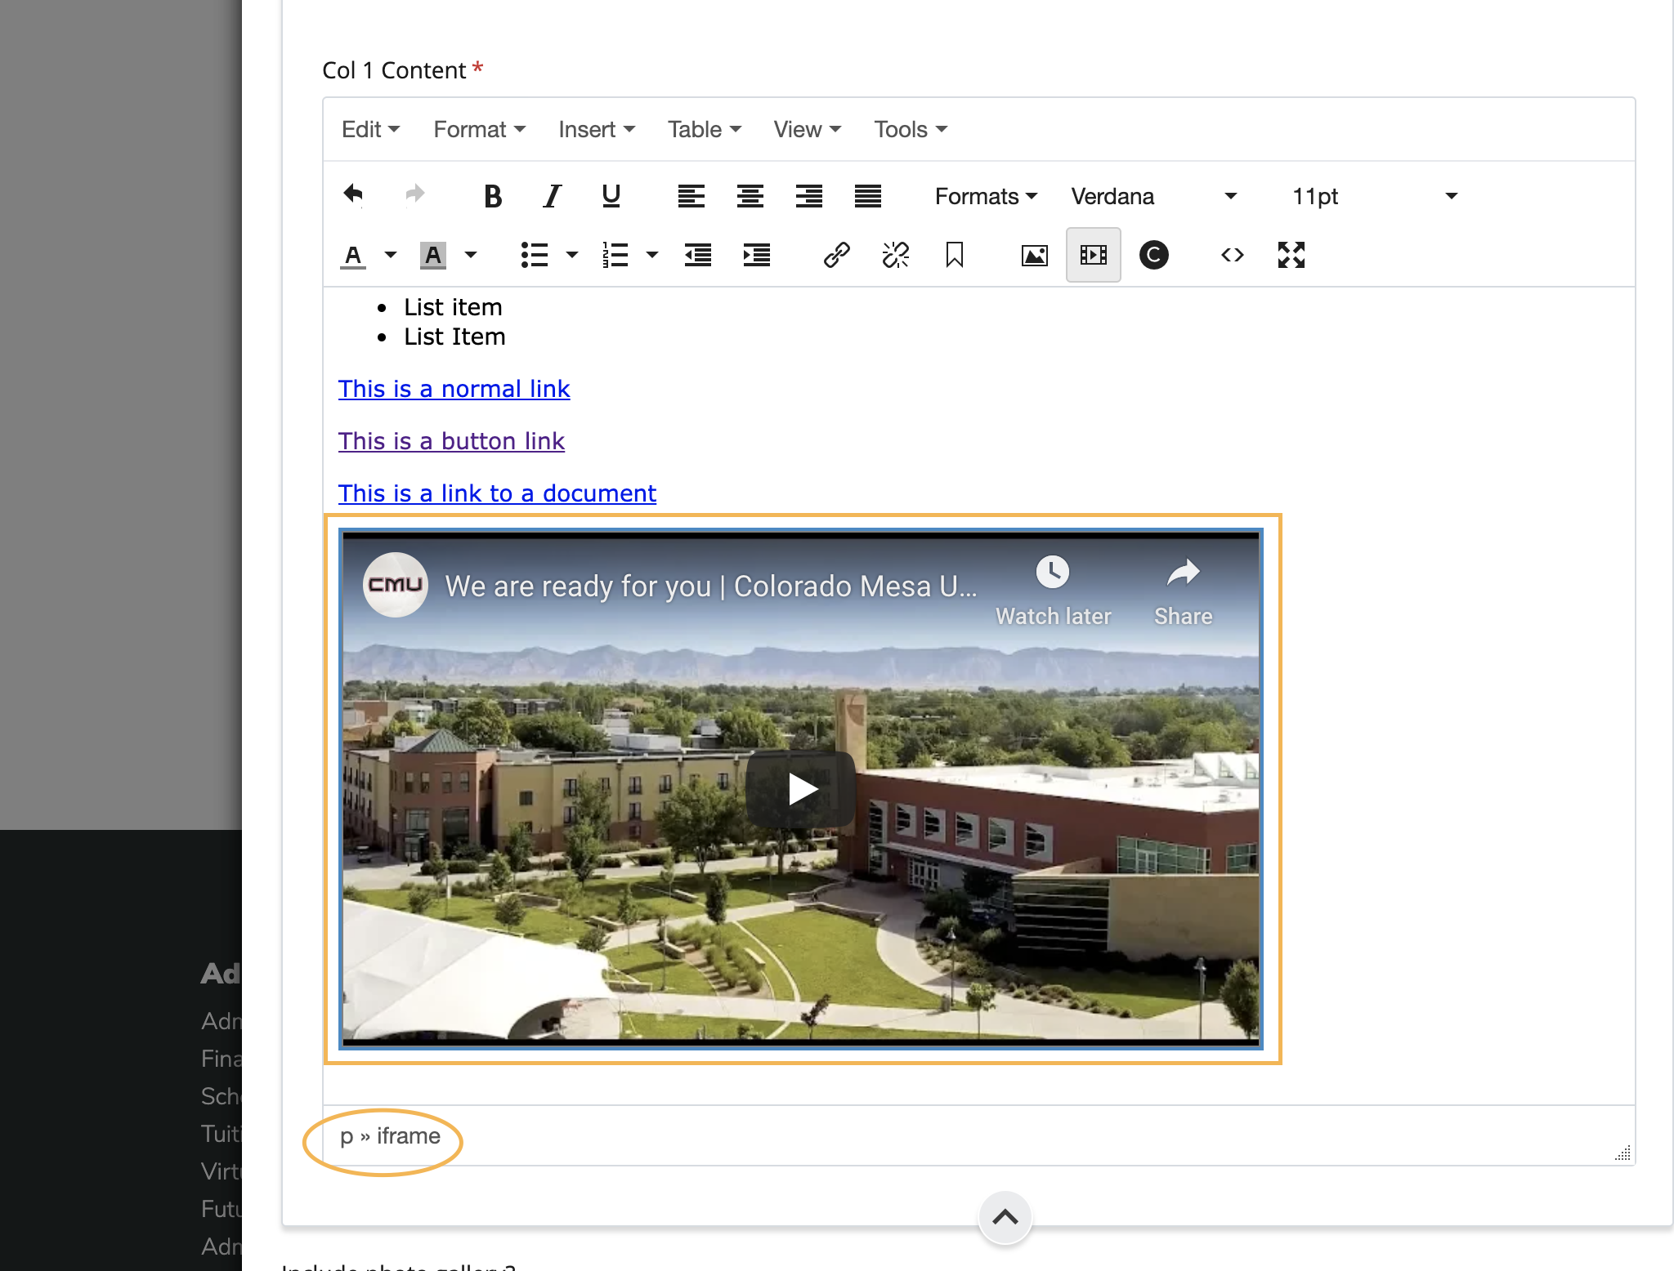
Task: Insert an anchor bookmark
Action: coord(954,255)
